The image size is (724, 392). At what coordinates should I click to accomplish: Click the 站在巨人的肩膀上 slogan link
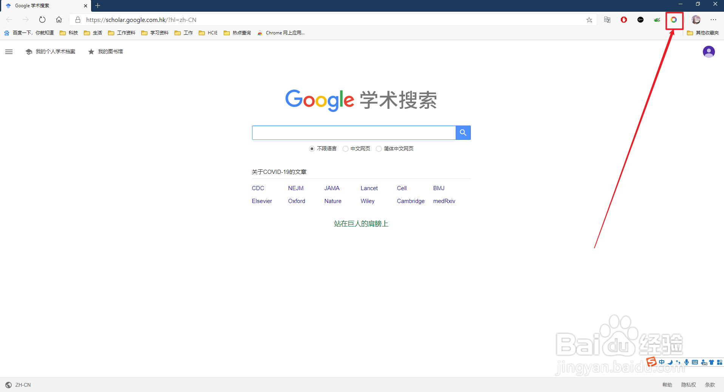point(361,224)
